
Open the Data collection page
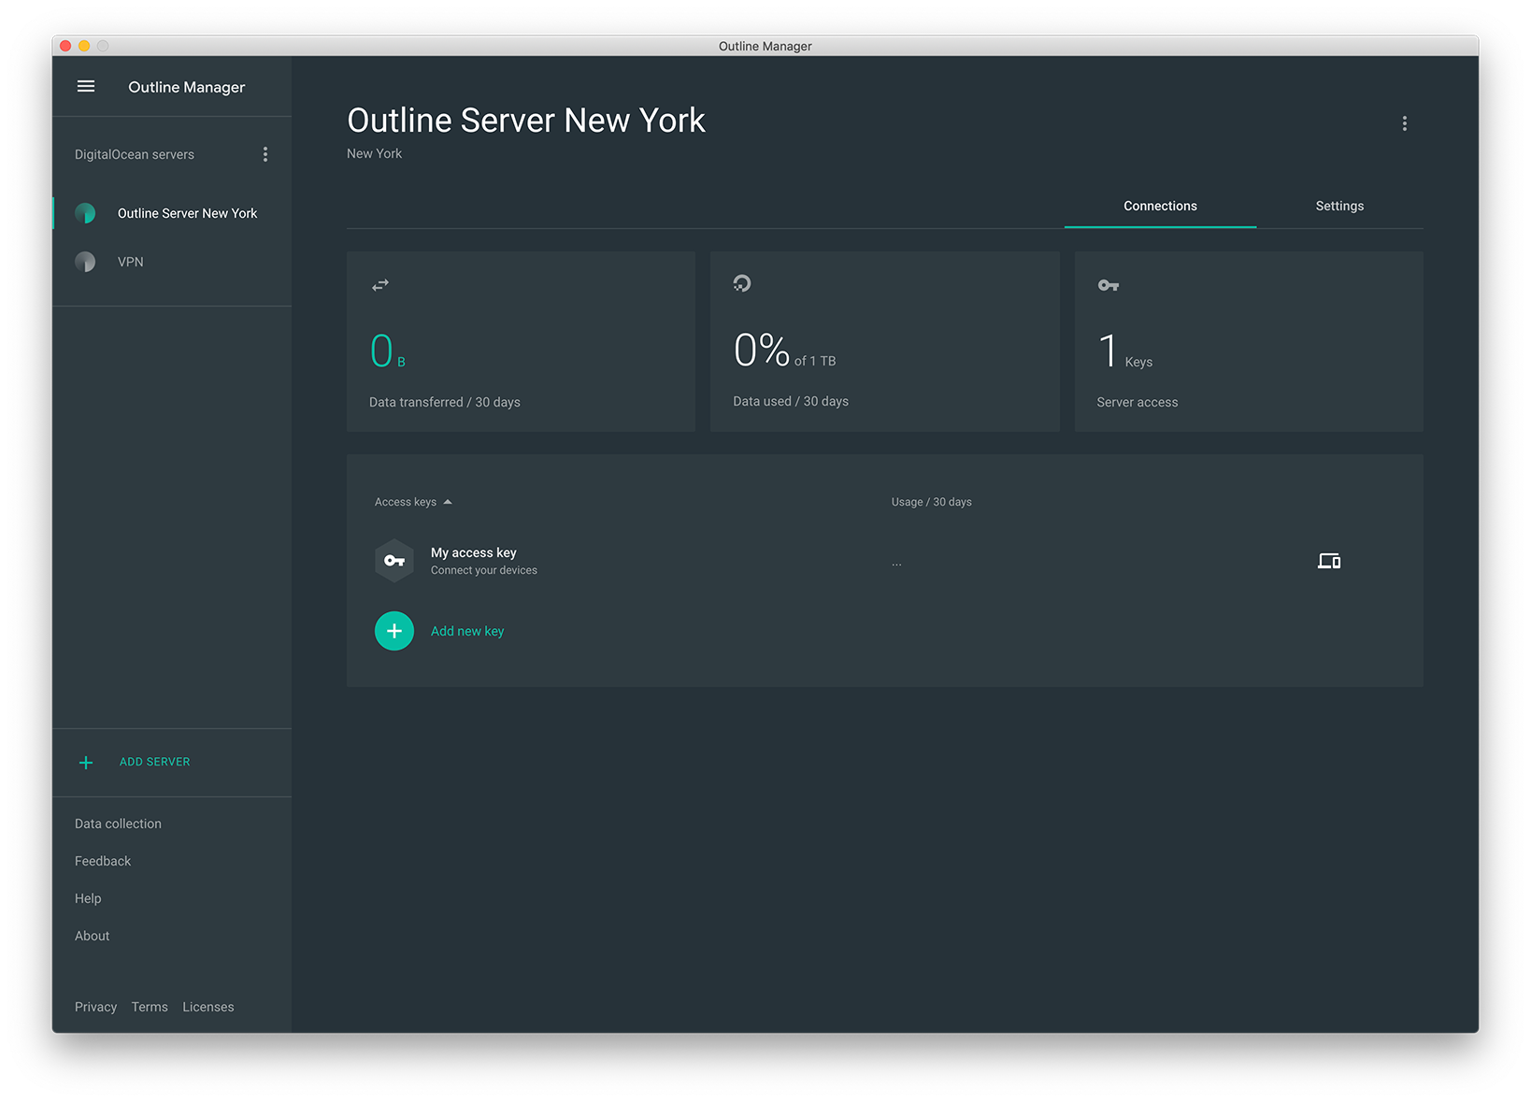point(118,823)
